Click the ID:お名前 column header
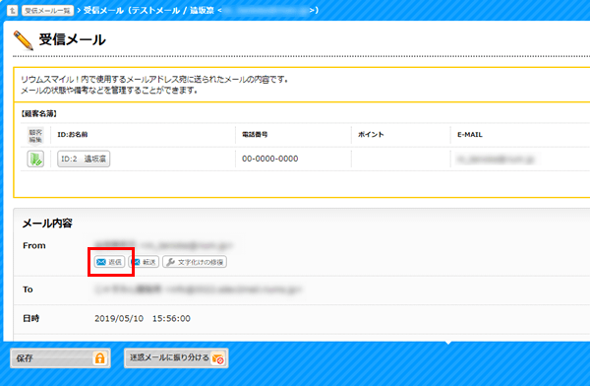The height and width of the screenshot is (386, 590). (73, 135)
